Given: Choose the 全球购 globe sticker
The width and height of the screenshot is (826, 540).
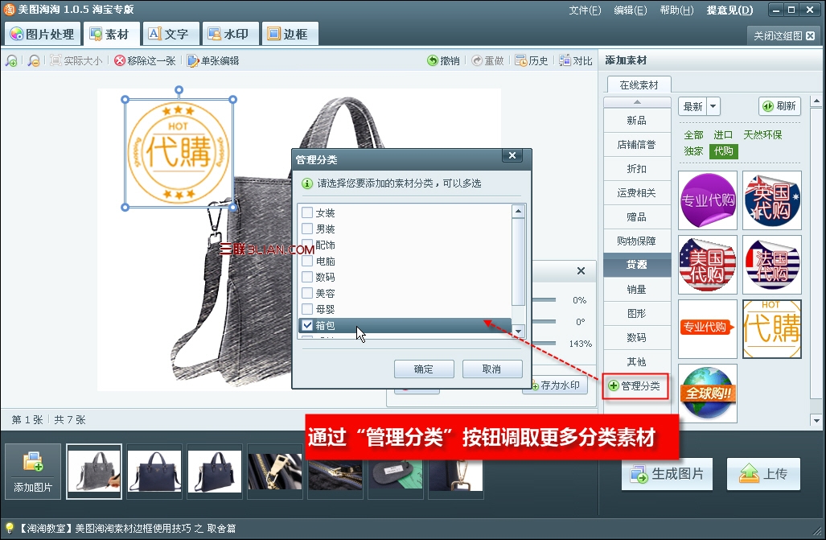Looking at the screenshot, I should tap(708, 394).
